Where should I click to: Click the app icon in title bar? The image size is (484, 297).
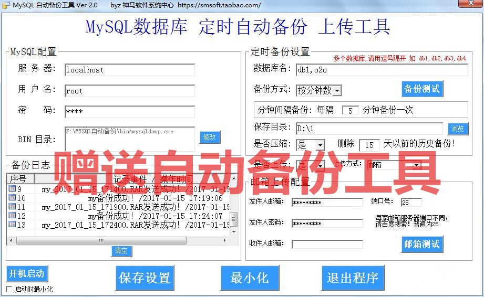6,5
